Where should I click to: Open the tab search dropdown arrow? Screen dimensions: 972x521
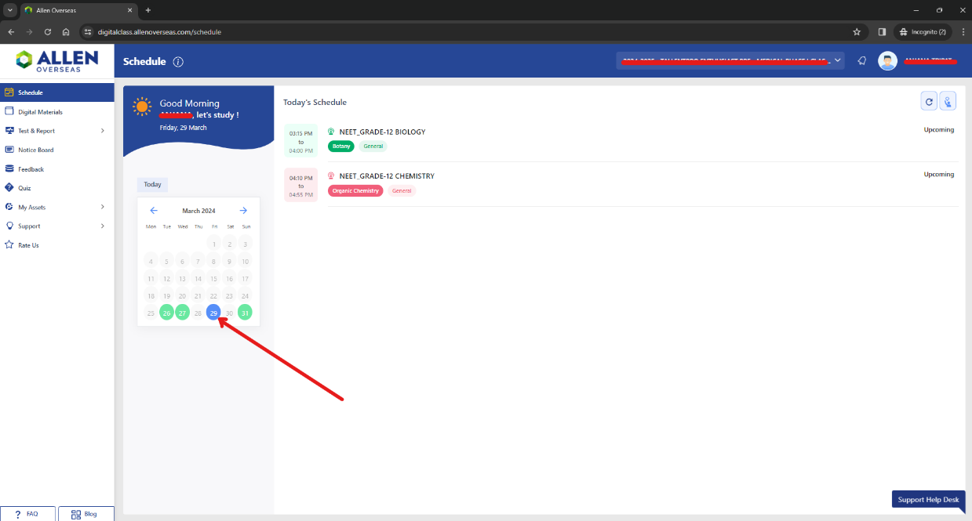click(x=10, y=10)
